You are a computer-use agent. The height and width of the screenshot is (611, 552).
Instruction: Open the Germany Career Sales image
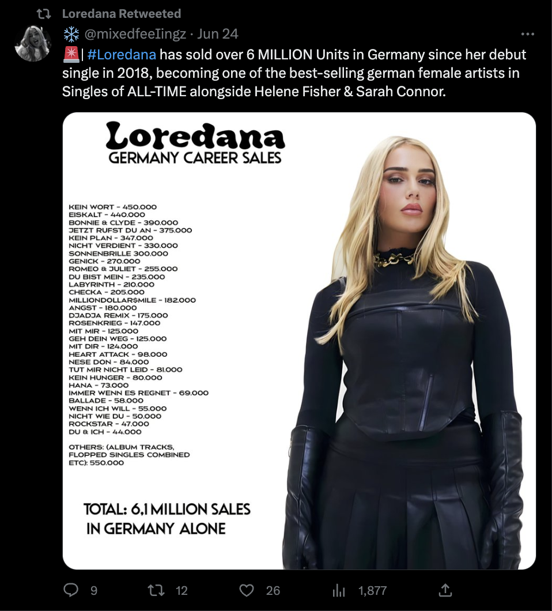(x=299, y=341)
